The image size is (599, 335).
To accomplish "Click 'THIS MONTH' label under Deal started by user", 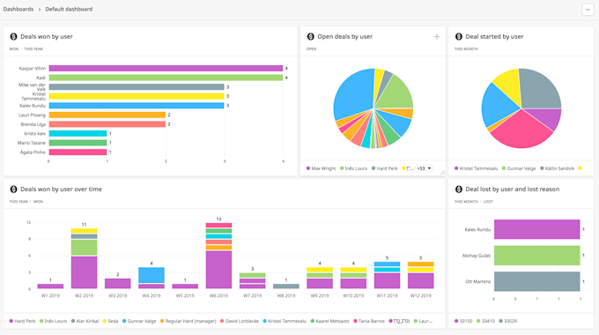I will click(466, 49).
